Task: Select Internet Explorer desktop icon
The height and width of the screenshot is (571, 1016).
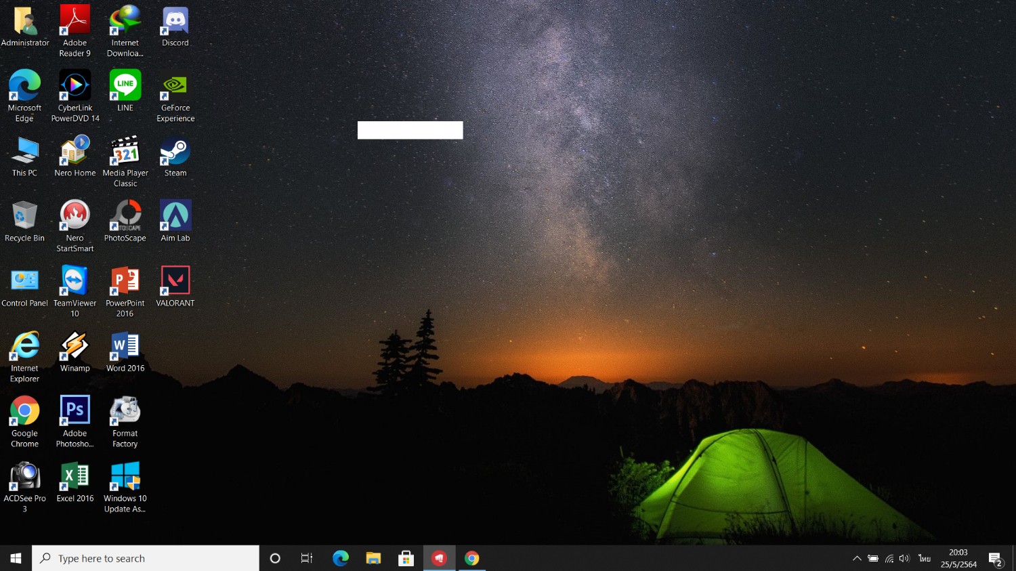Action: (x=25, y=356)
